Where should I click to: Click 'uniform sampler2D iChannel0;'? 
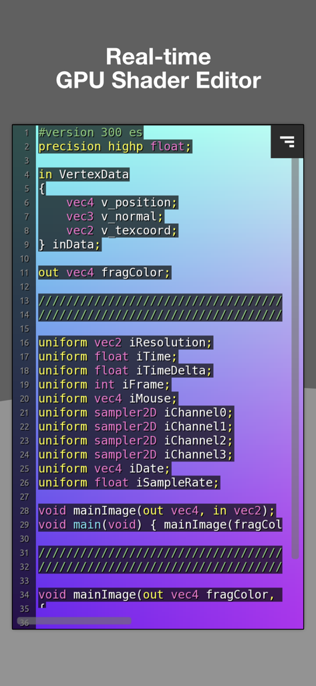point(136,413)
